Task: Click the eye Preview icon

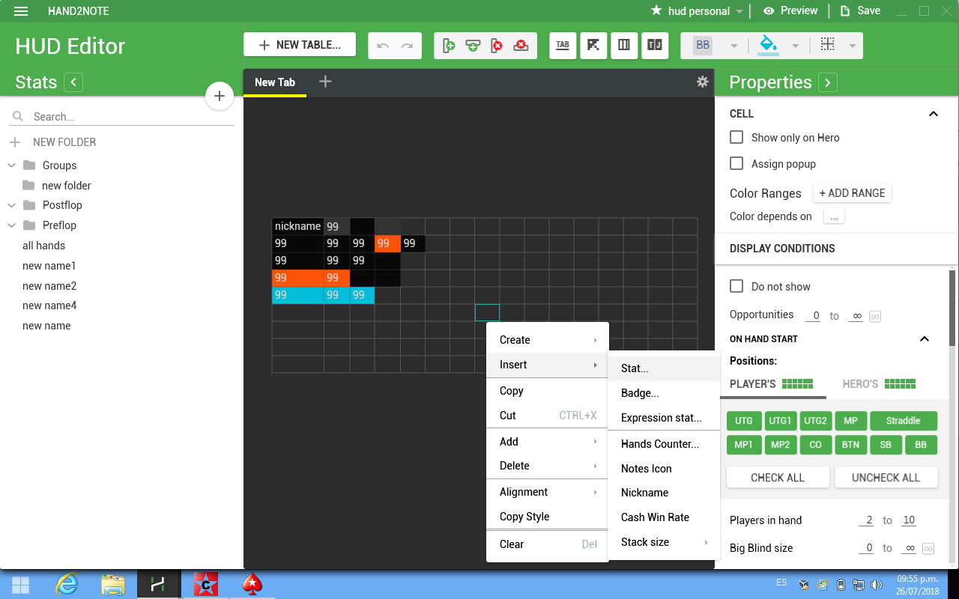Action: [769, 10]
